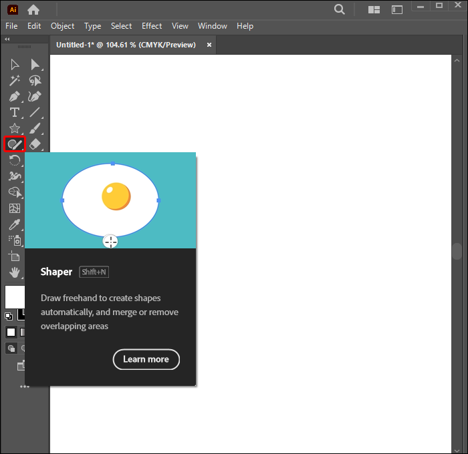Pick the Pen tool
The height and width of the screenshot is (454, 468).
(14, 97)
